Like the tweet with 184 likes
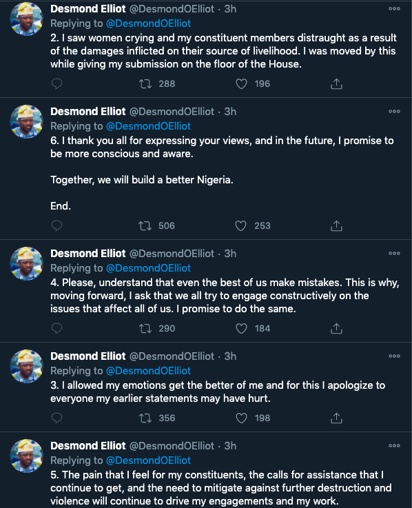 tap(241, 329)
